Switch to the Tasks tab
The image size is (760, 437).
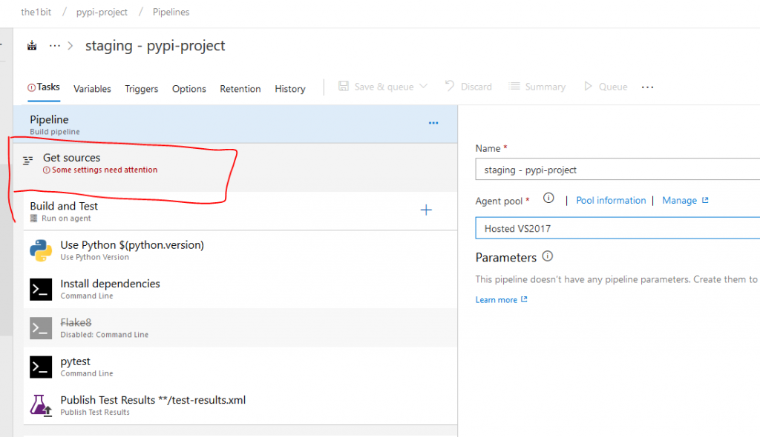[x=44, y=87]
